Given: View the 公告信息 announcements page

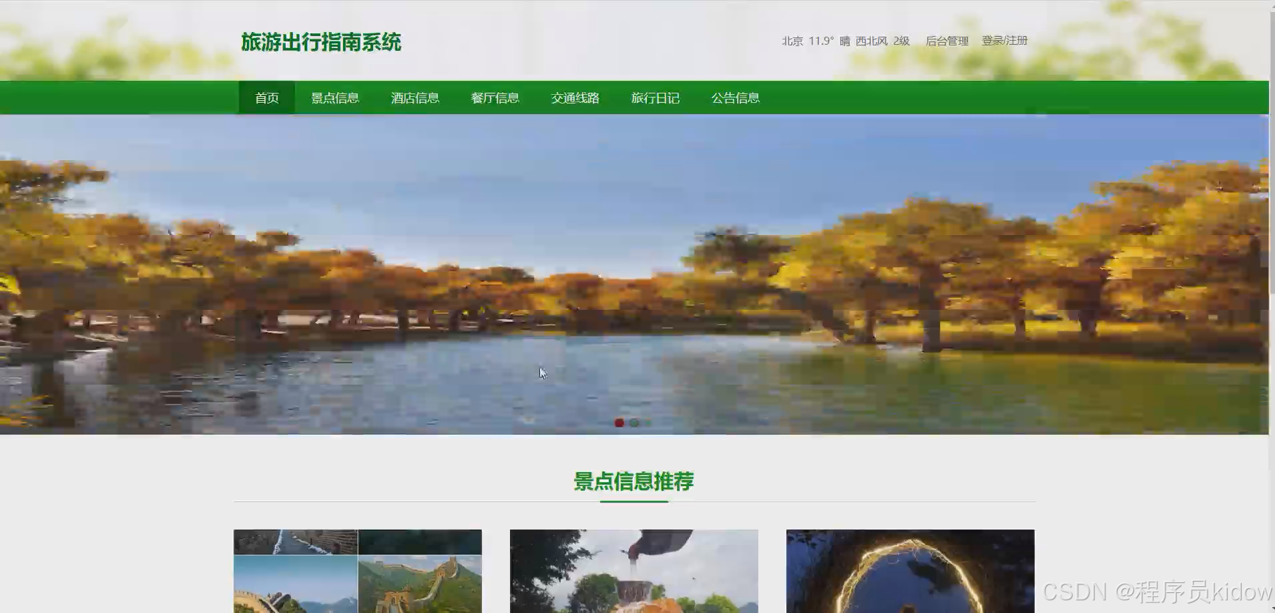Looking at the screenshot, I should 736,97.
